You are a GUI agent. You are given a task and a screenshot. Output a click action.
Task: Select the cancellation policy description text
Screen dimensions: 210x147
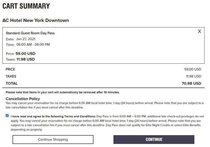pyautogui.click(x=101, y=105)
